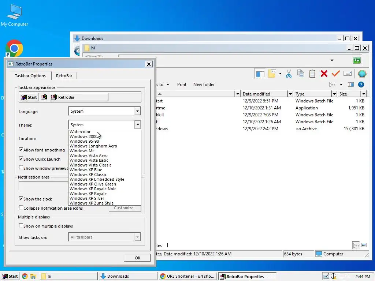This screenshot has height=281, width=375.
Task: Open Type column filter dropdown arrow
Action: 334,94
